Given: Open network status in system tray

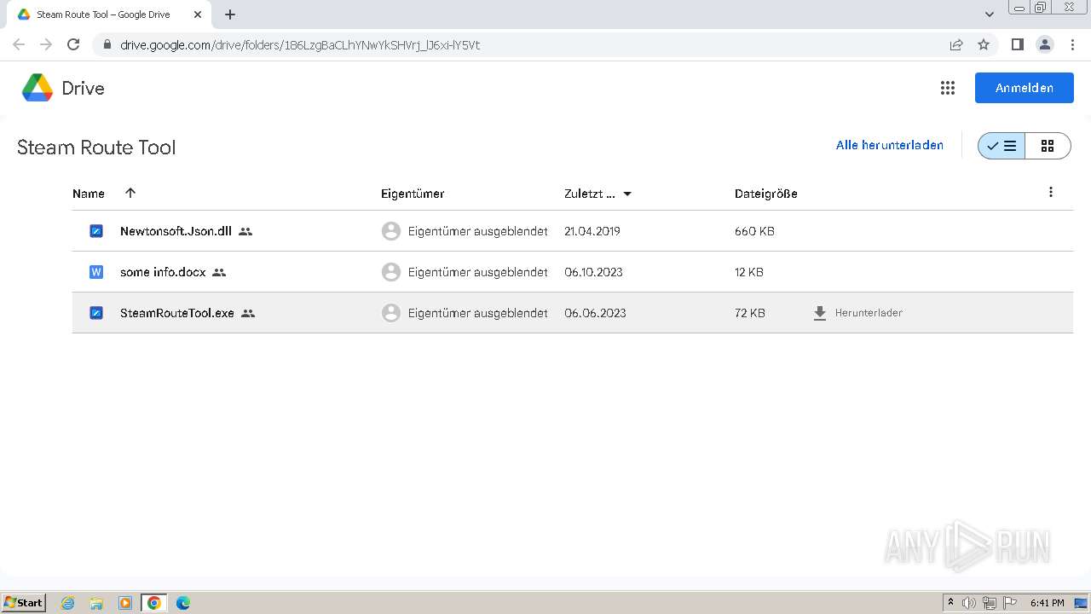Looking at the screenshot, I should (990, 603).
